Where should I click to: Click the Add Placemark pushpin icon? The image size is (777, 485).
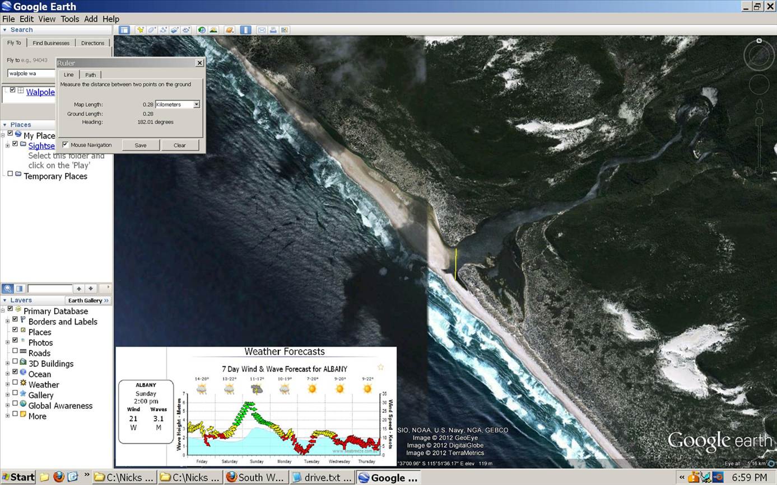[140, 30]
